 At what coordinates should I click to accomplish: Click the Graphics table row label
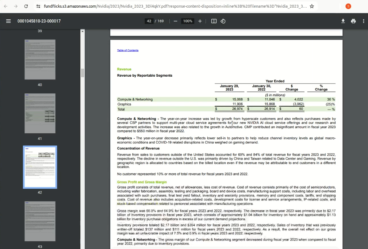pos(124,104)
